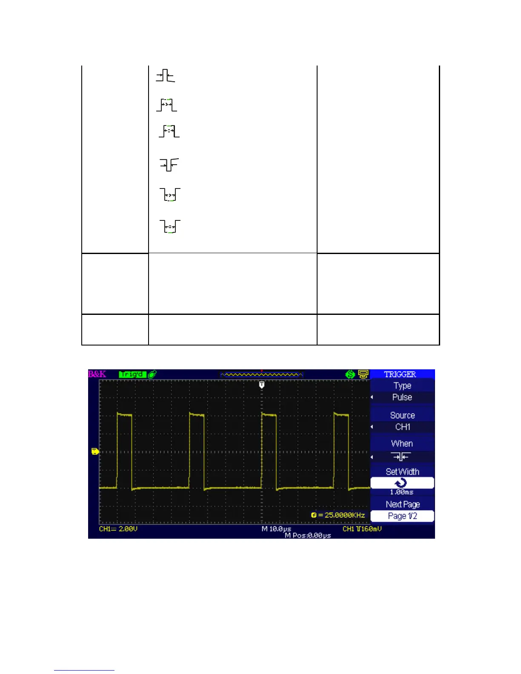Select the When menu option

click(x=402, y=443)
